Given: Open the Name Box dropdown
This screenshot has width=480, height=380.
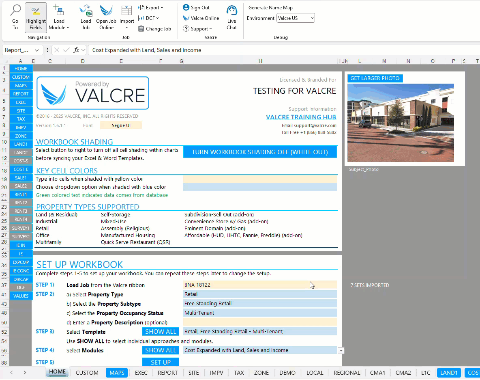Looking at the screenshot, I should click(37, 50).
